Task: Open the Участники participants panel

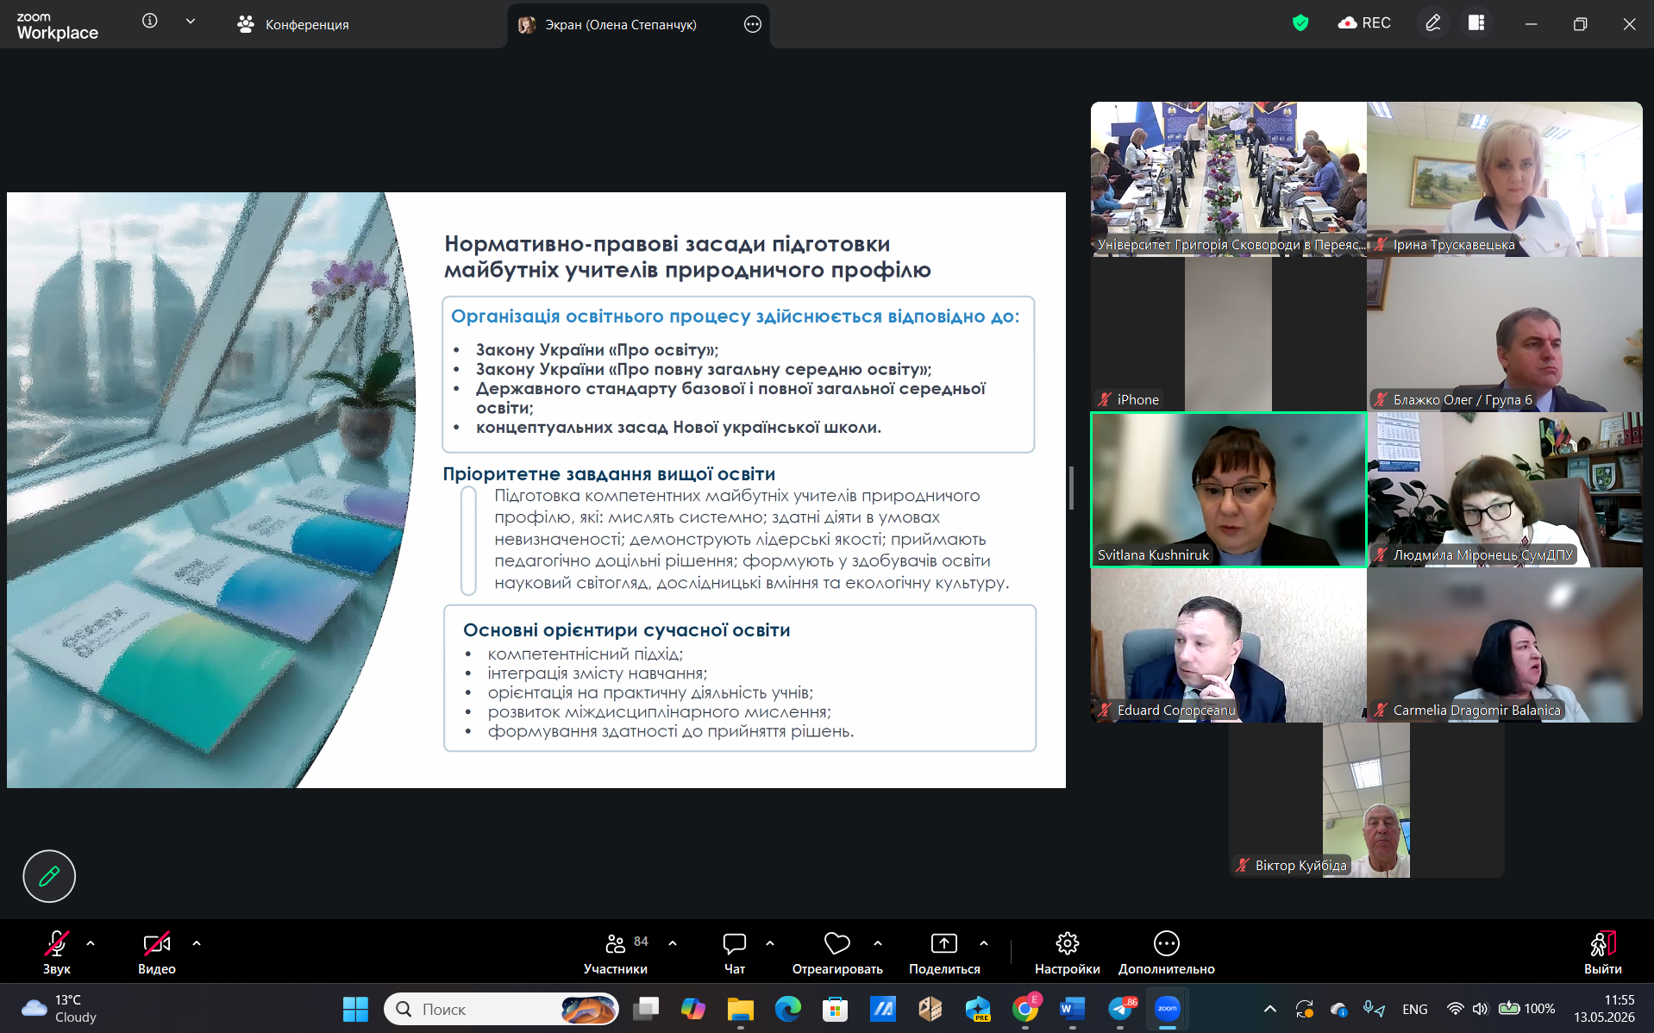Action: (616, 953)
